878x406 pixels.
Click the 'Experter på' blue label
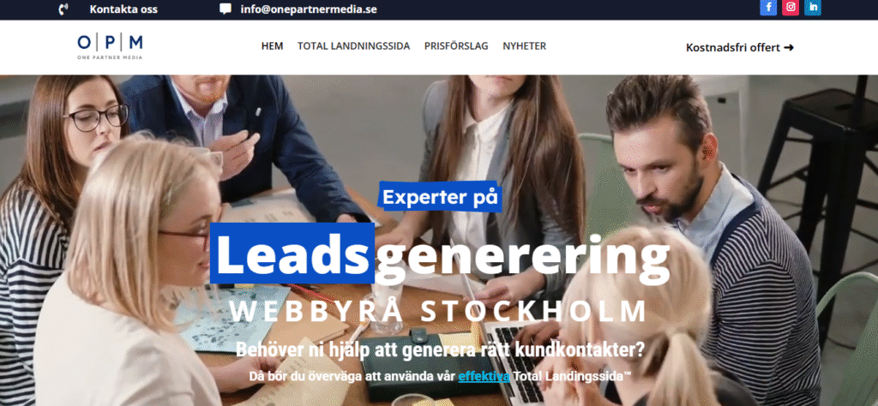click(x=440, y=197)
